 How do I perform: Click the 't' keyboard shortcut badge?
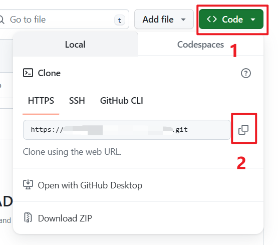coord(120,20)
